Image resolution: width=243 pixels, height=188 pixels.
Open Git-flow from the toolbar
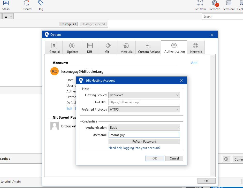pos(200,5)
